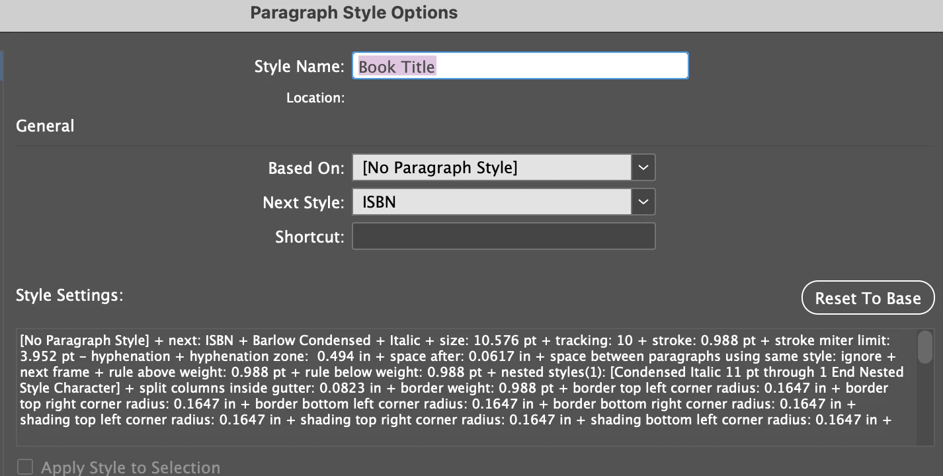This screenshot has height=476, width=943.
Task: Click the General section heading
Action: tap(45, 126)
